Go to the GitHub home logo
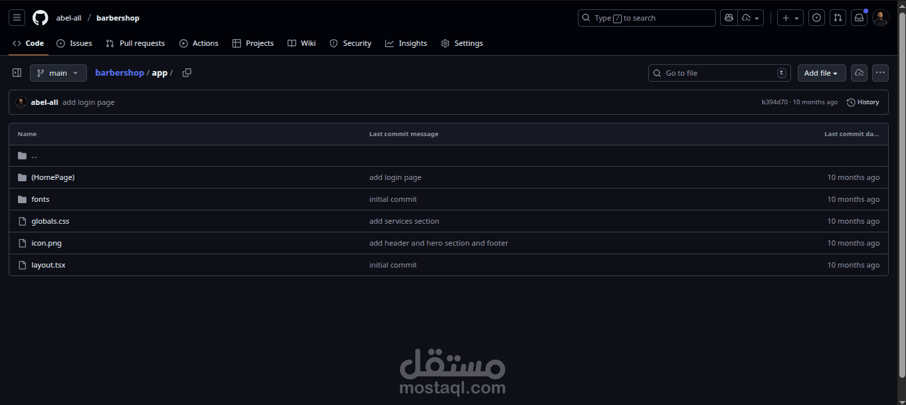The width and height of the screenshot is (906, 405). point(41,18)
